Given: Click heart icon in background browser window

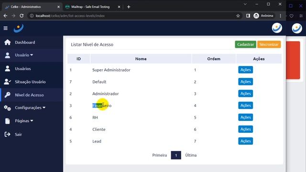Looking at the screenshot, I should (291, 16).
